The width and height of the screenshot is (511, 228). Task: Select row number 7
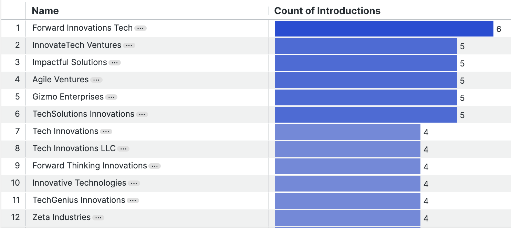pyautogui.click(x=18, y=131)
